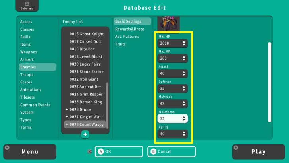Go to System database category
Screen dimensions: 289x163
tap(27, 113)
